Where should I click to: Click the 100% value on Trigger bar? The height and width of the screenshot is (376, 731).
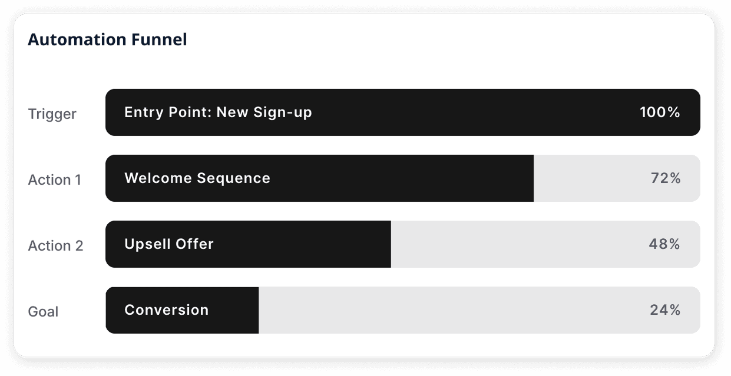(660, 112)
